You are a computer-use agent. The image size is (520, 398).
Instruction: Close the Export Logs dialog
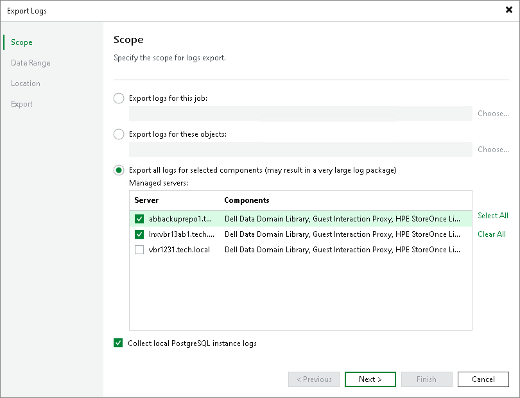(508, 10)
